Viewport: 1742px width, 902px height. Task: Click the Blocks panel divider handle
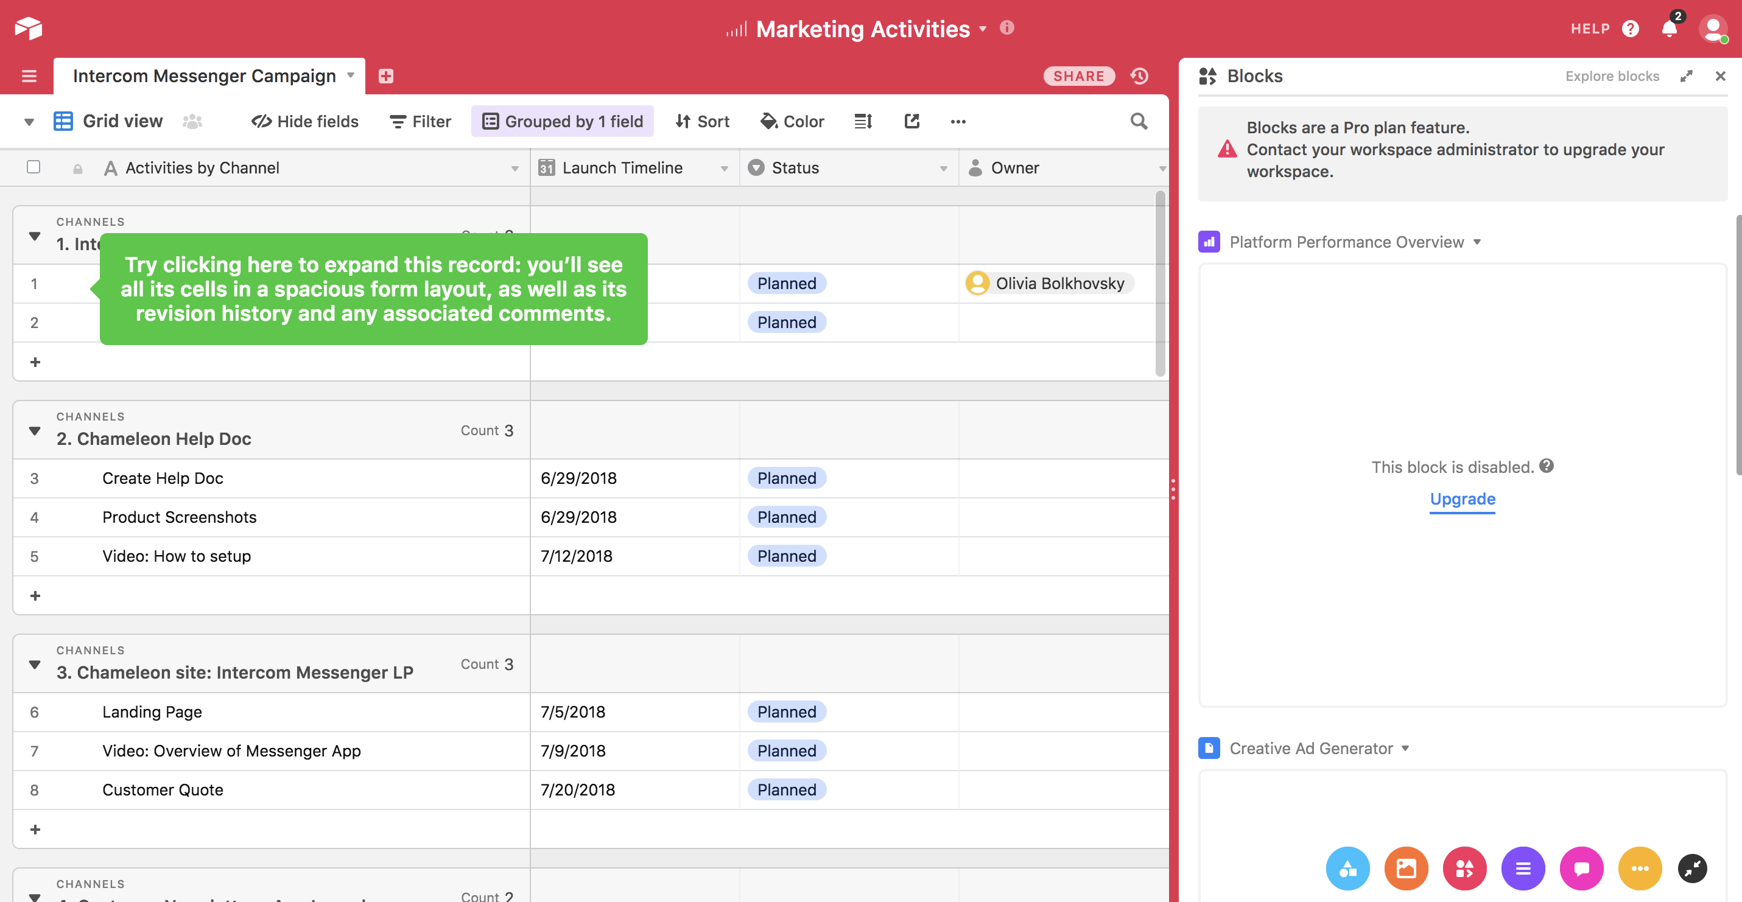pyautogui.click(x=1173, y=489)
